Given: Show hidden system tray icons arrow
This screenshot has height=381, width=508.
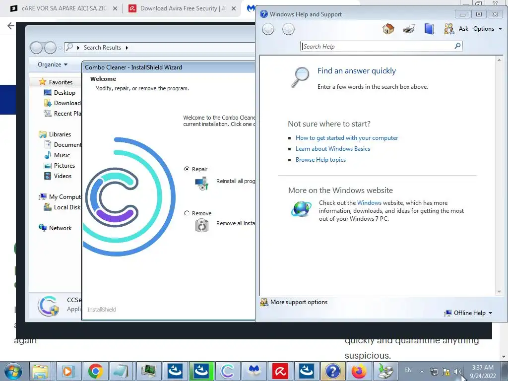Looking at the screenshot, I should click(422, 372).
